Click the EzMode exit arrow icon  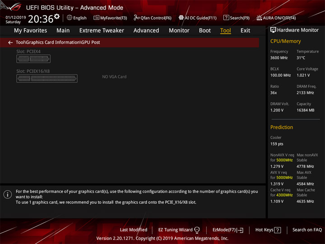(x=240, y=230)
